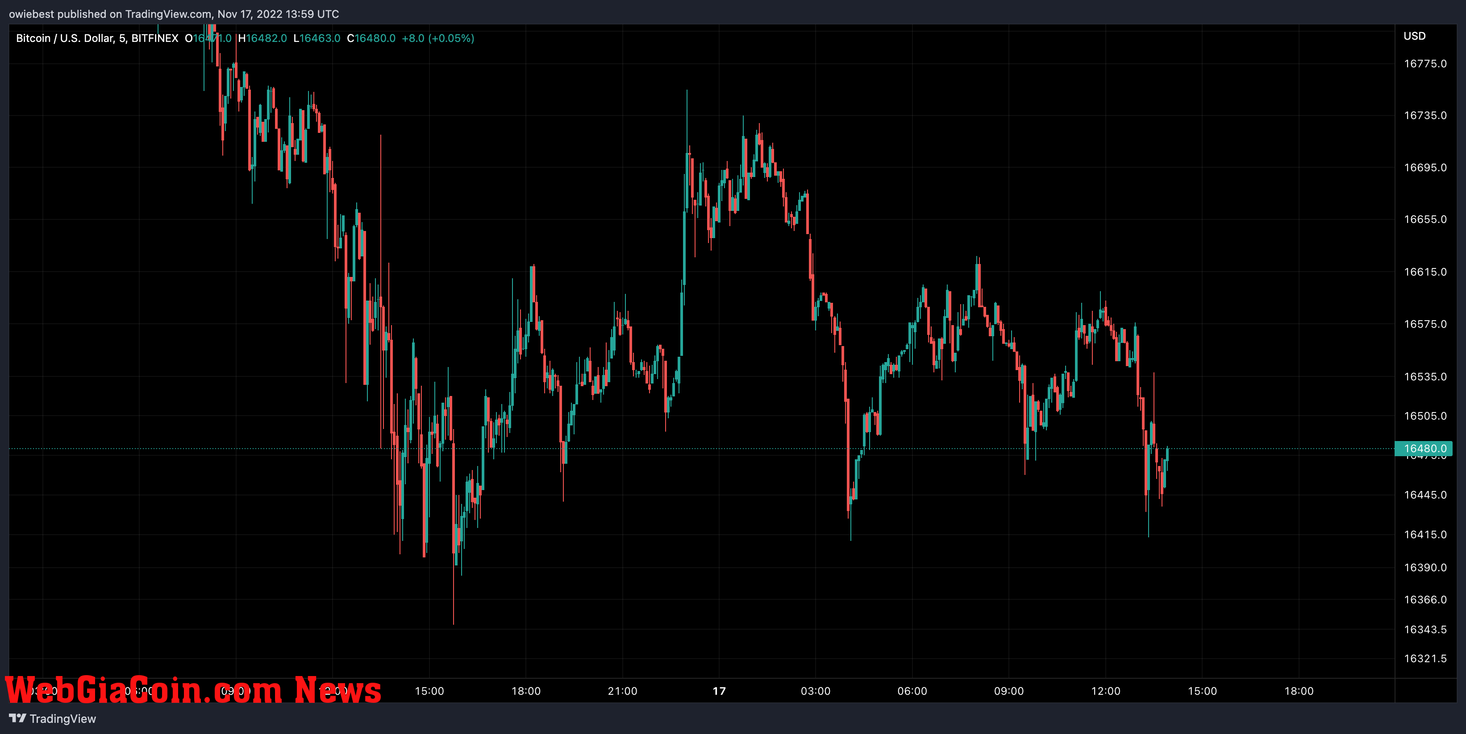
Task: Click the TradingView wordmark beside the logo
Action: point(62,719)
